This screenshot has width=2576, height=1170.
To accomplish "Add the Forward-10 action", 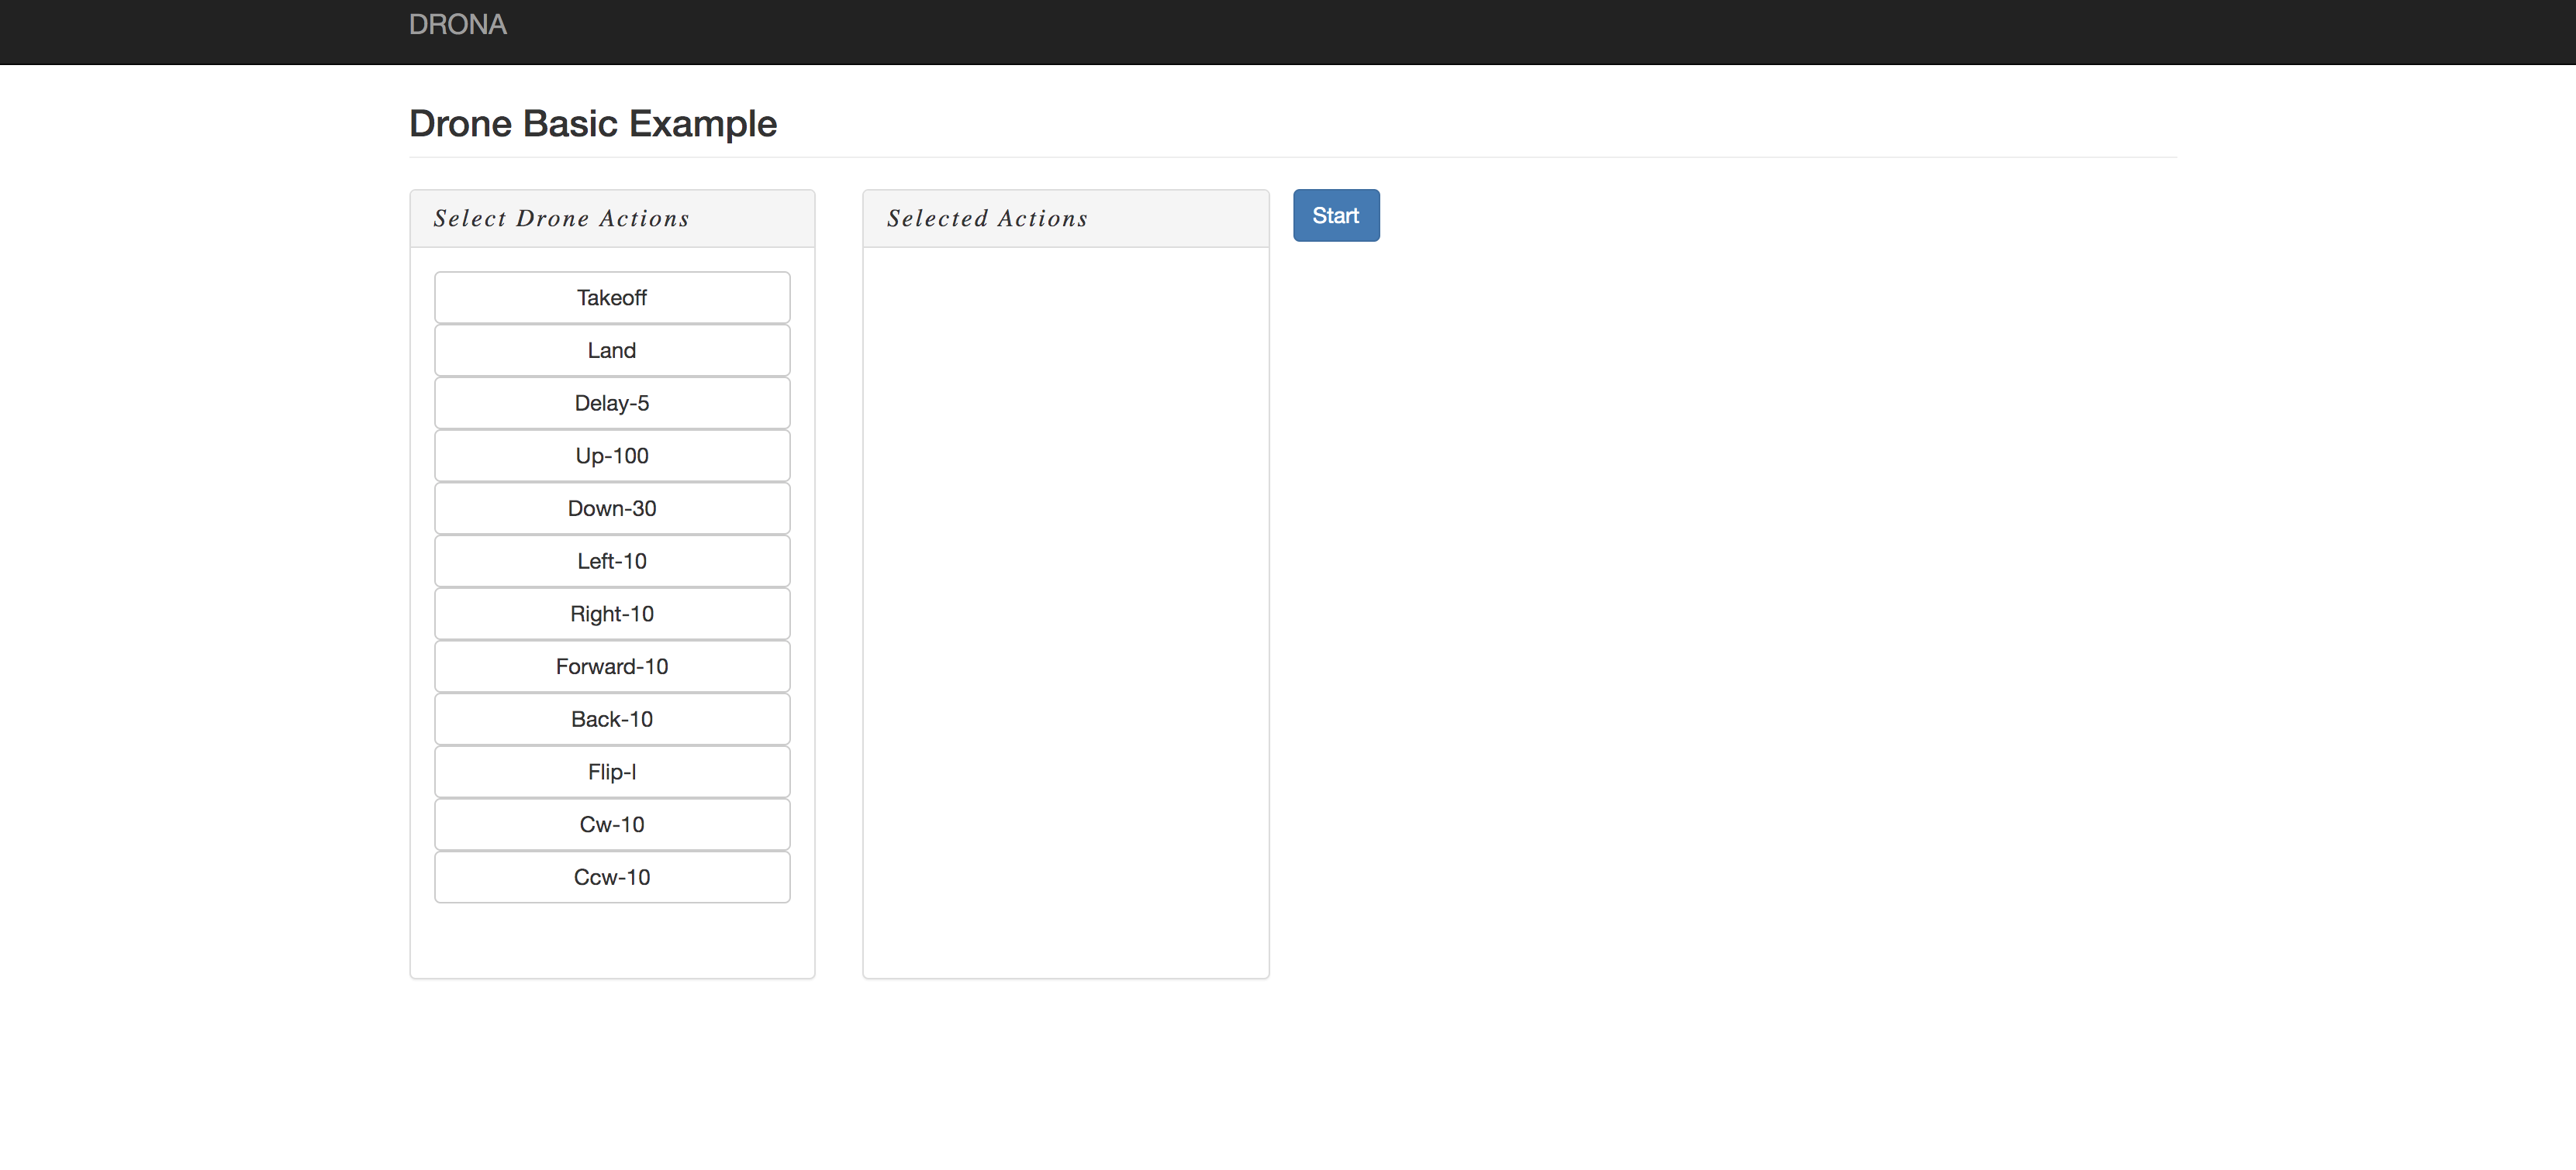I will (611, 666).
